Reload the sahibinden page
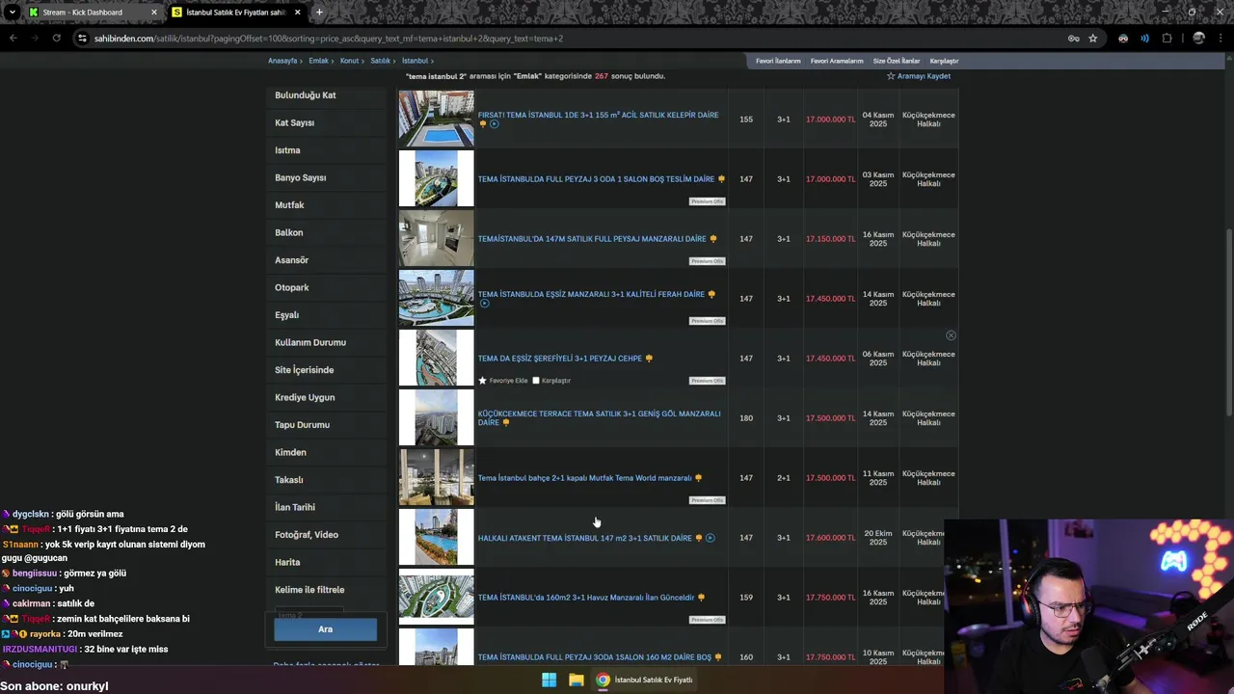 click(57, 39)
